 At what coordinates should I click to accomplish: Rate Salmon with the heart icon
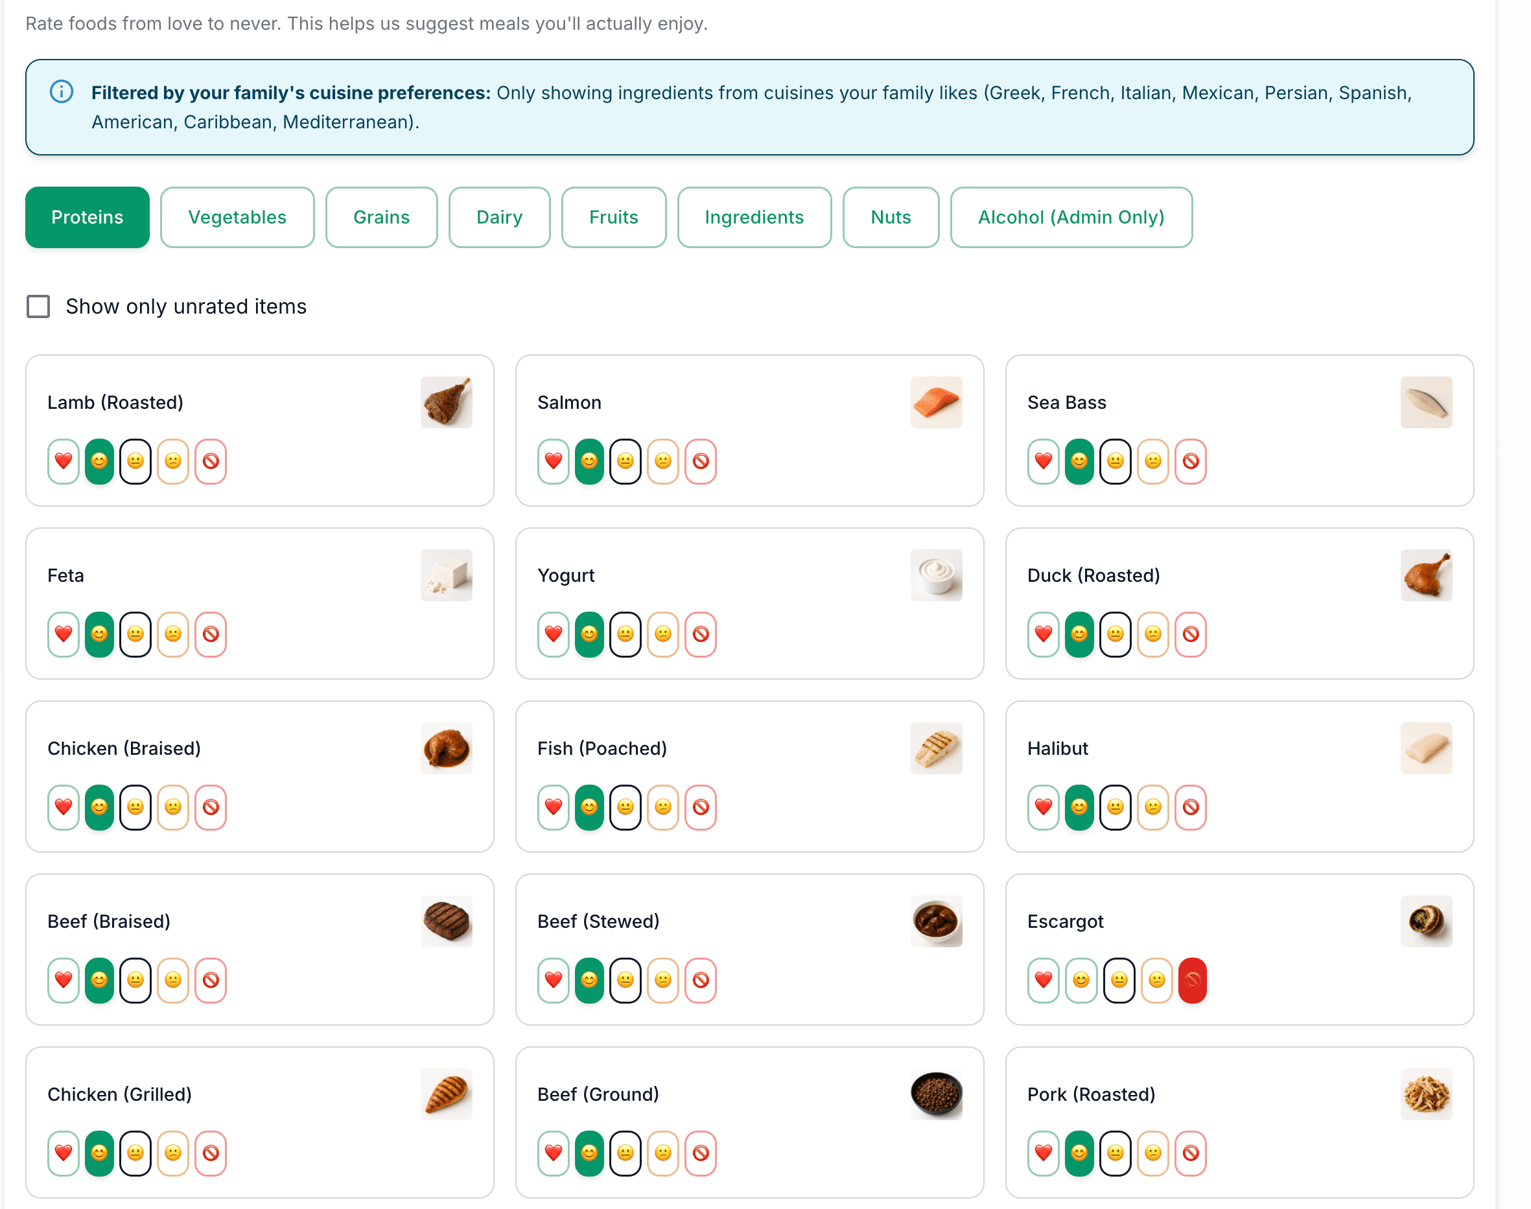click(553, 461)
